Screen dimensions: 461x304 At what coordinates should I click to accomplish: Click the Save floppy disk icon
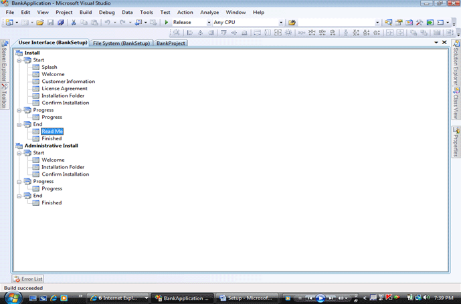50,22
